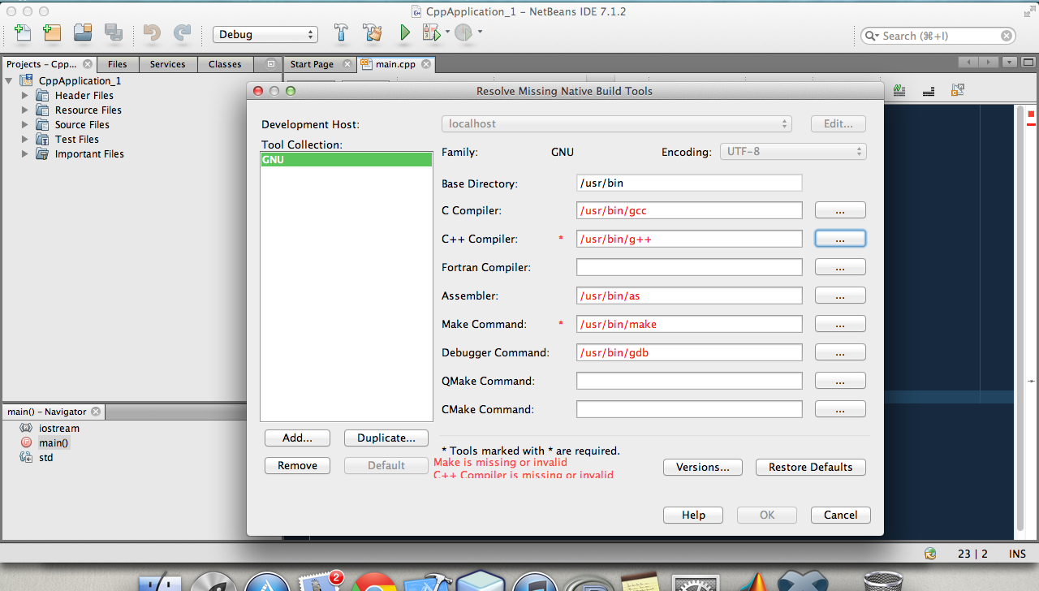Close the Navigator panel
Viewport: 1039px width, 591px height.
[95, 412]
